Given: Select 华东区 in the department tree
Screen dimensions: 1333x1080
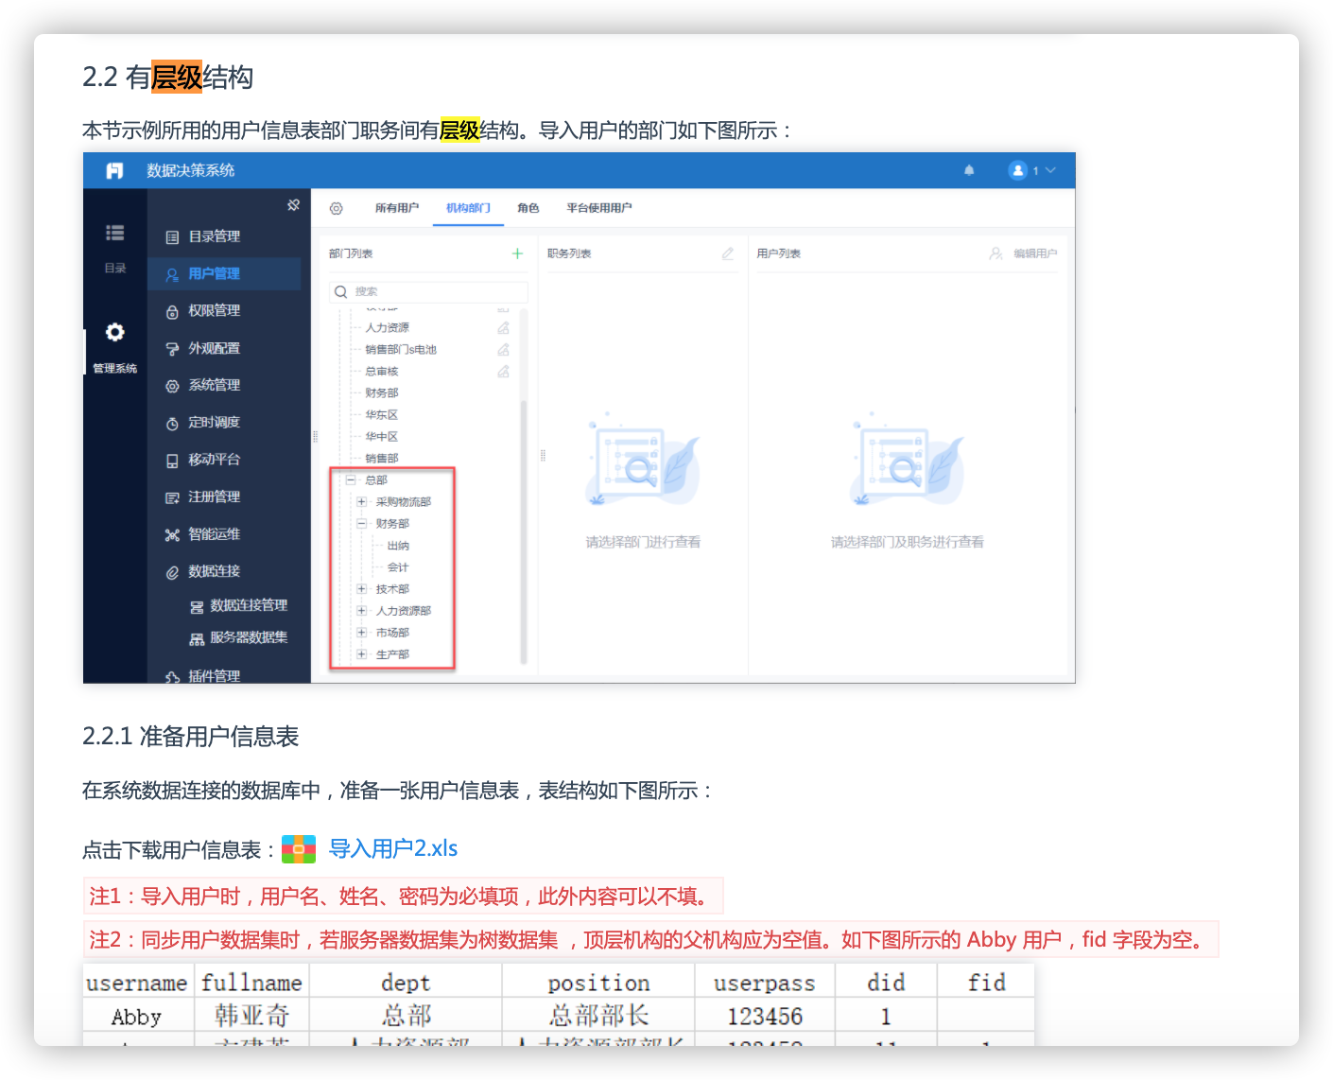Looking at the screenshot, I should tap(382, 414).
